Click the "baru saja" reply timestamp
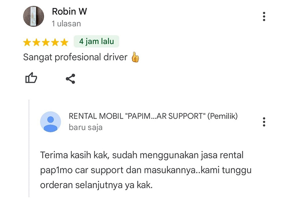This screenshot has width=294, height=202. [x=86, y=127]
